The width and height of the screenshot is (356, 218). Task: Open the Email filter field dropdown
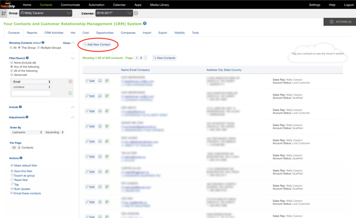(x=31, y=81)
